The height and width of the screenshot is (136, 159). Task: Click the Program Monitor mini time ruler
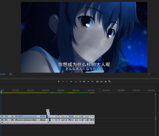coord(79,77)
